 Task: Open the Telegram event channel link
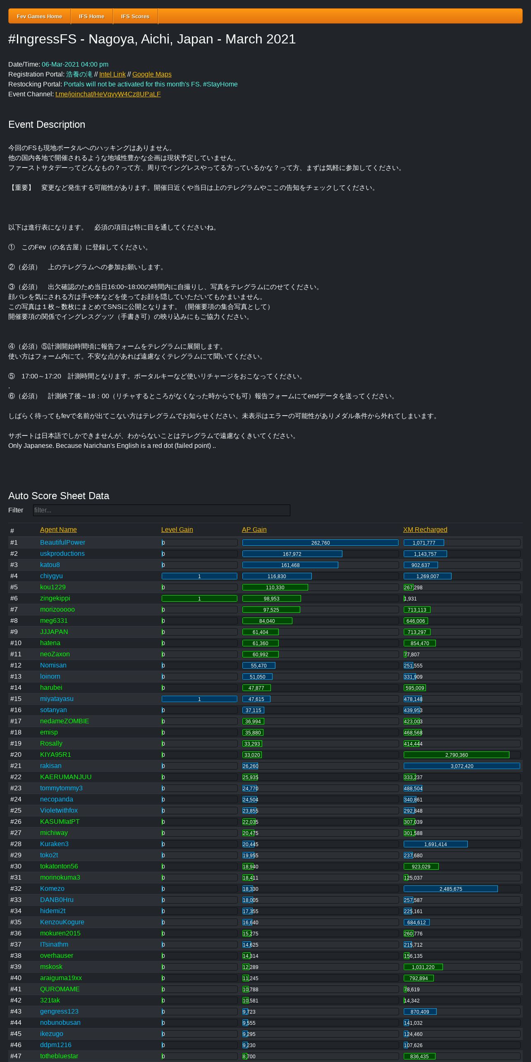tap(108, 94)
